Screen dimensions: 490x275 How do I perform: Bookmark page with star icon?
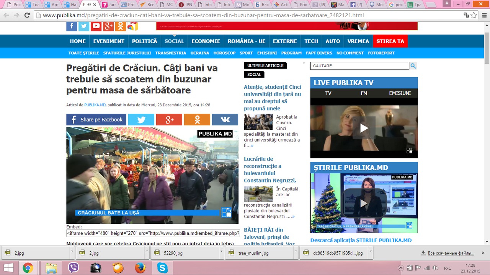(x=474, y=15)
